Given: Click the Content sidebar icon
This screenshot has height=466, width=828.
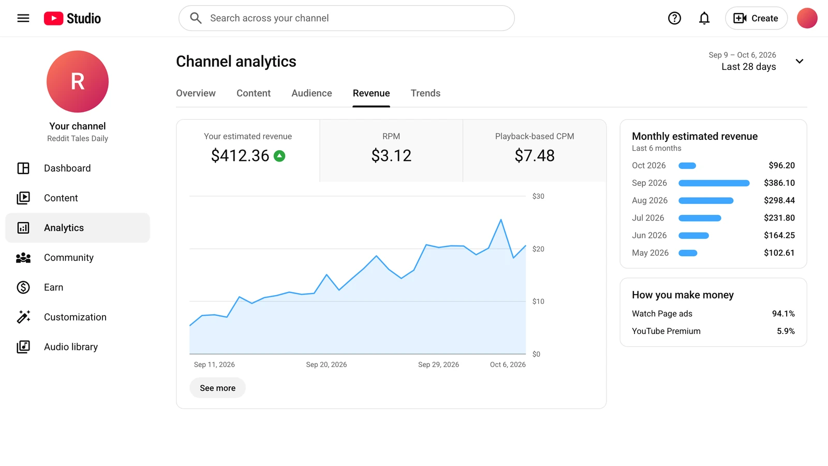Looking at the screenshot, I should 23,198.
